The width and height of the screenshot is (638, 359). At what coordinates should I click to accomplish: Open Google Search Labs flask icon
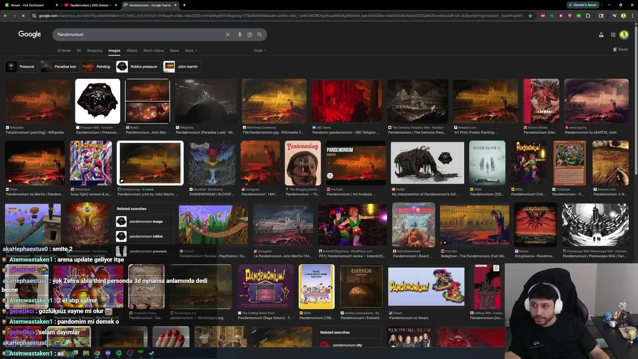click(x=601, y=34)
